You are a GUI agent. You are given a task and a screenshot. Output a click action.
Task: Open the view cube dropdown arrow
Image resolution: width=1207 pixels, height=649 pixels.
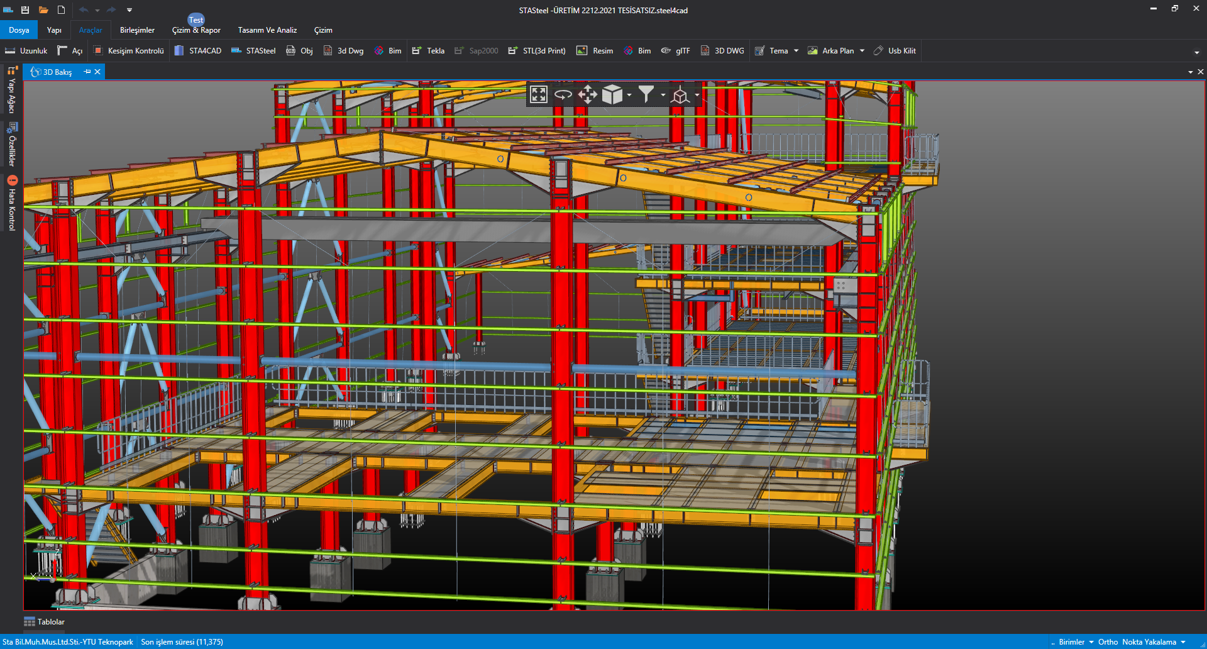tap(629, 95)
